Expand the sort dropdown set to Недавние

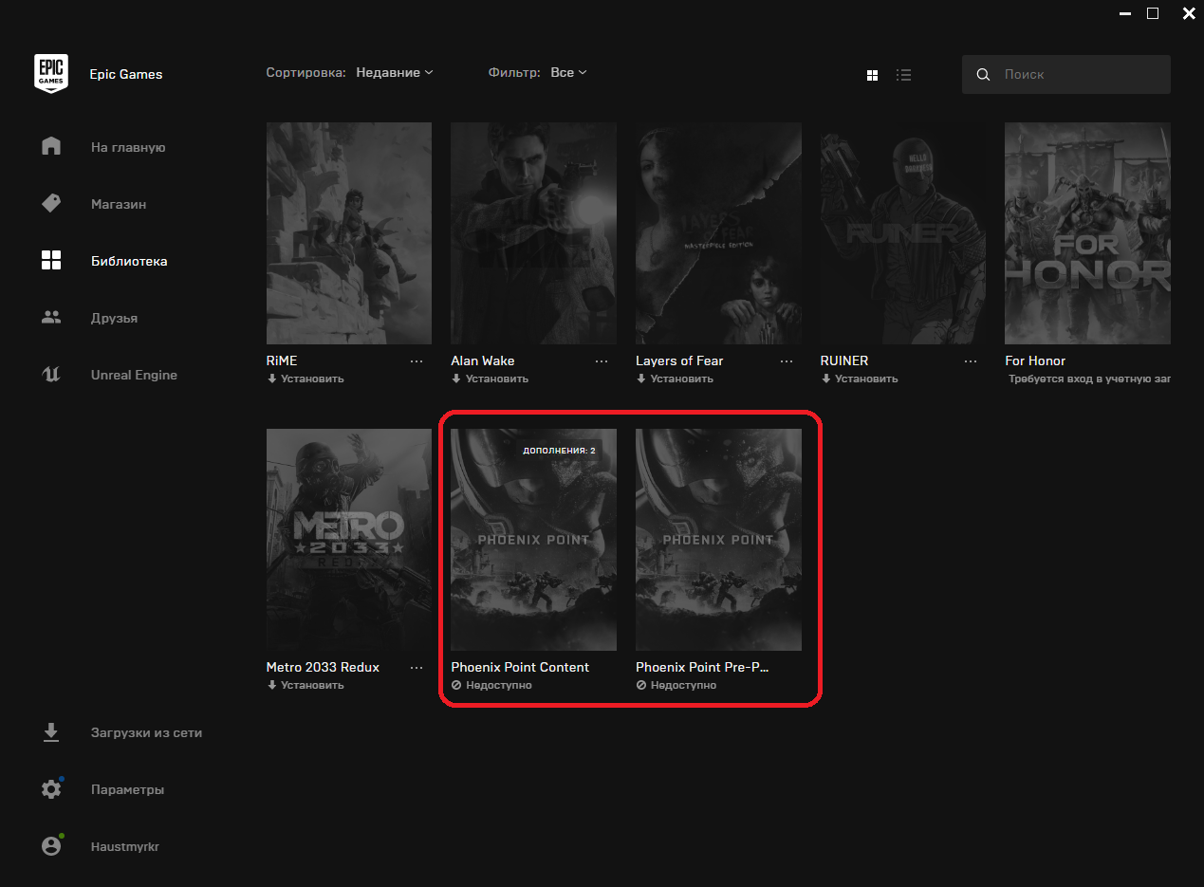point(395,73)
